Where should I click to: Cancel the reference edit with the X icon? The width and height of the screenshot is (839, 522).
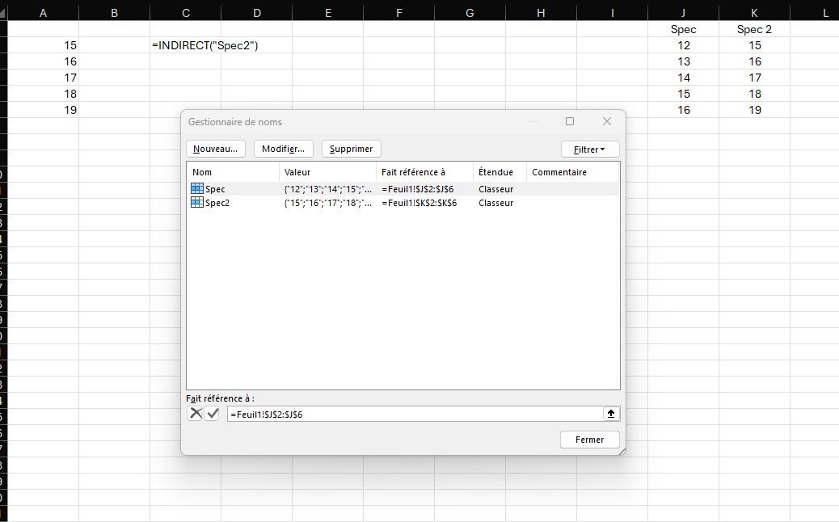point(196,414)
